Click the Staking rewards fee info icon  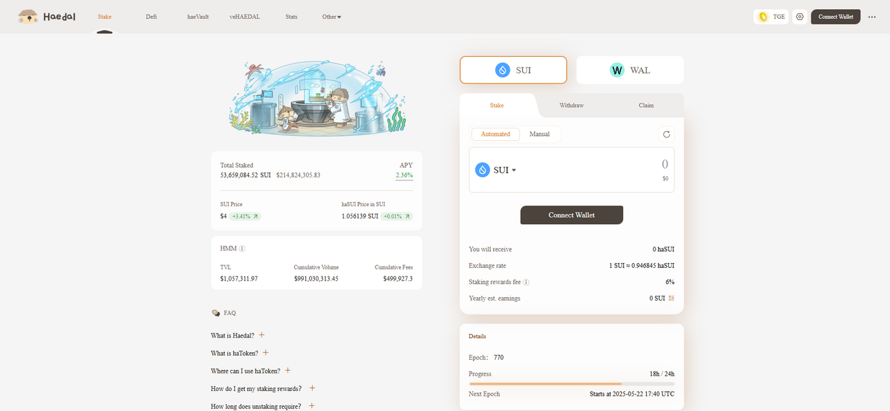point(526,282)
